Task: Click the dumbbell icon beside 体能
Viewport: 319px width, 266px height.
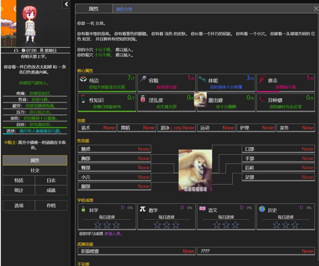Action: tap(202, 79)
